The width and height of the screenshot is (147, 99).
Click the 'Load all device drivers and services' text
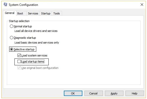tap(36, 31)
